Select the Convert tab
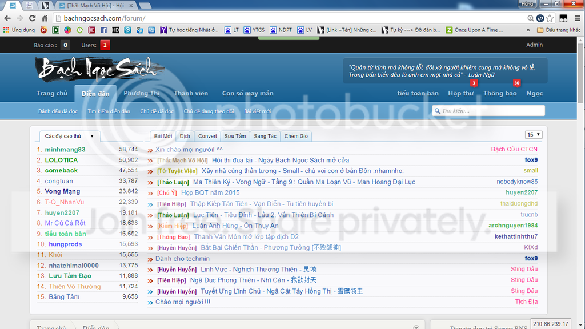 (x=207, y=136)
